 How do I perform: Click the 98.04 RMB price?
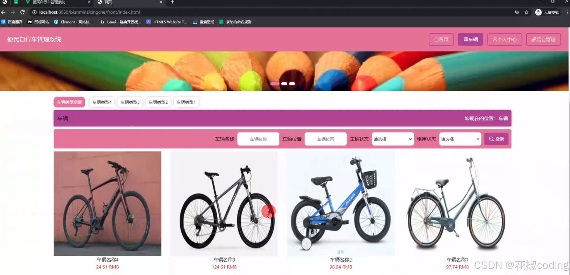click(341, 267)
